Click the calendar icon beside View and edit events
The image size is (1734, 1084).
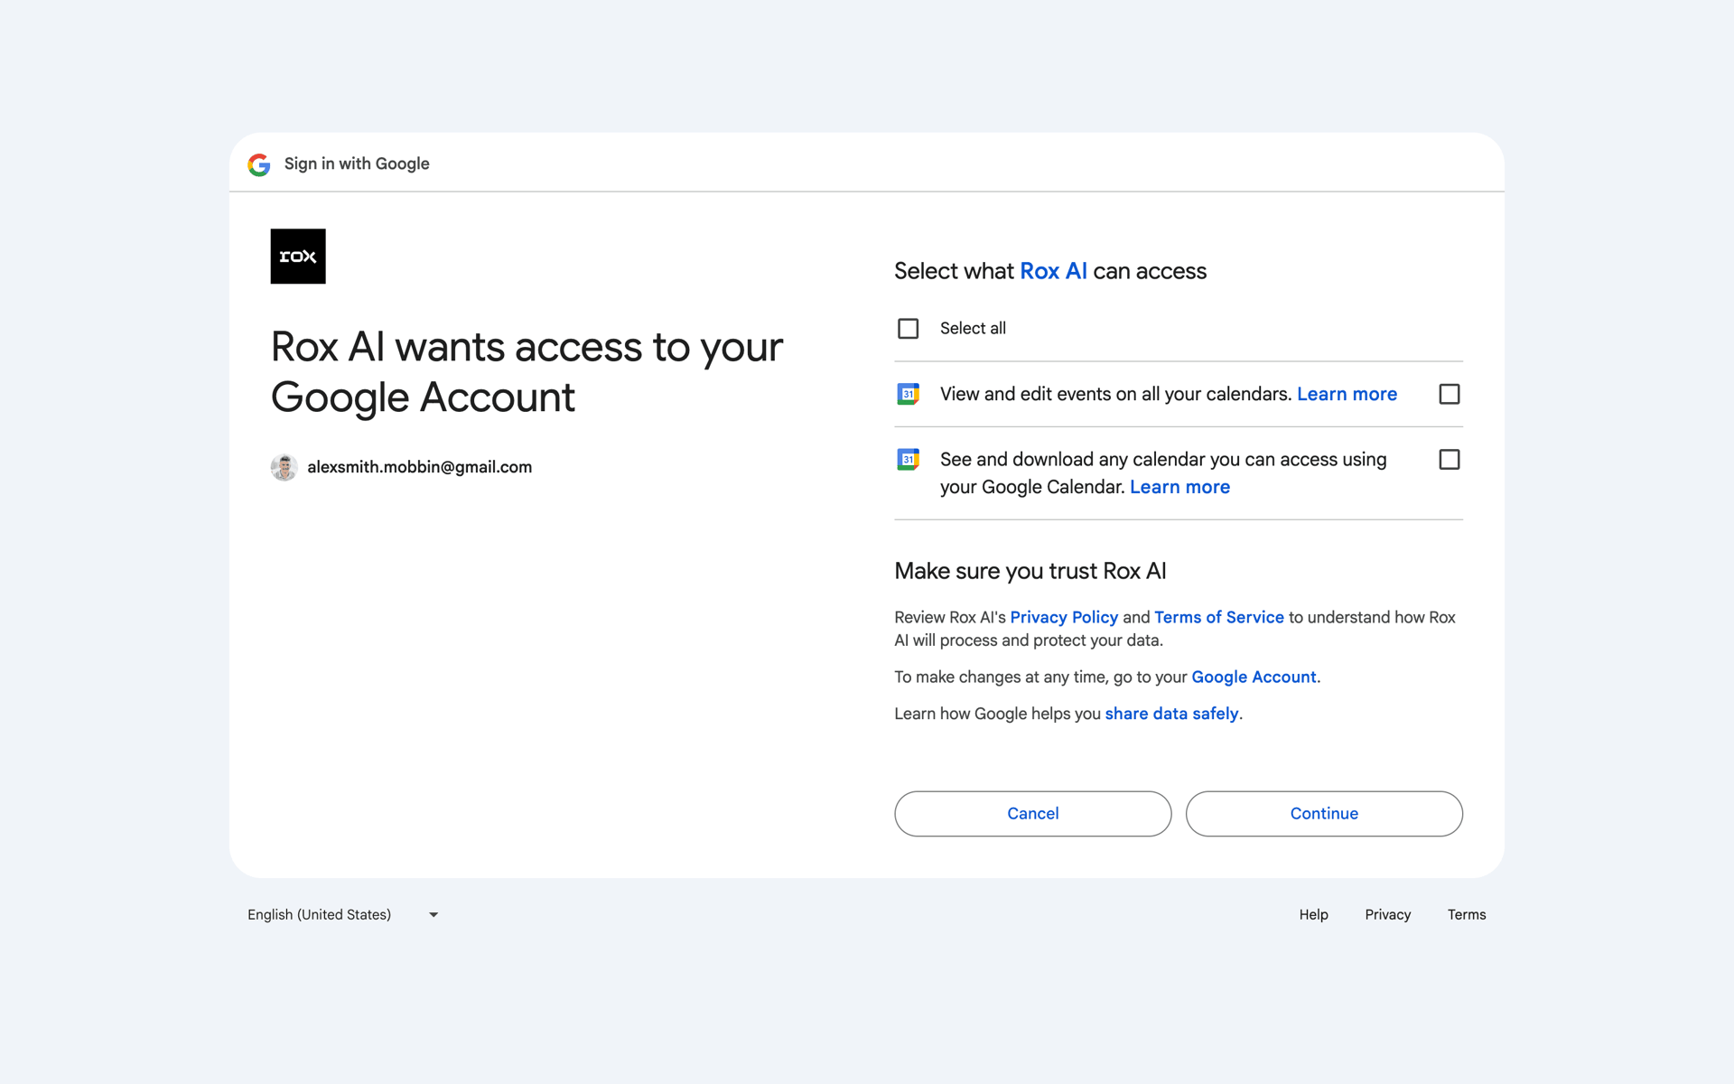pyautogui.click(x=908, y=394)
